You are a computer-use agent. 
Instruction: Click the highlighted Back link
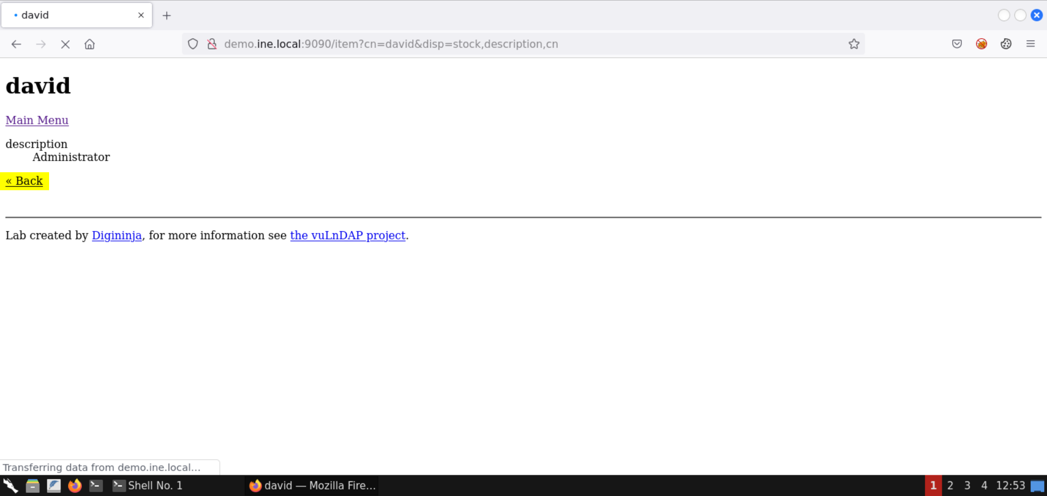(x=25, y=181)
